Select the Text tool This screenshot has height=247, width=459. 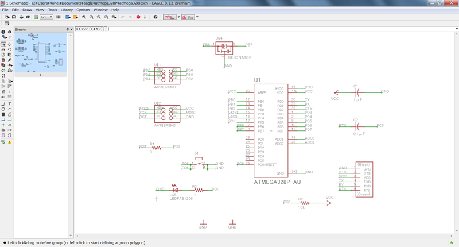[10, 104]
